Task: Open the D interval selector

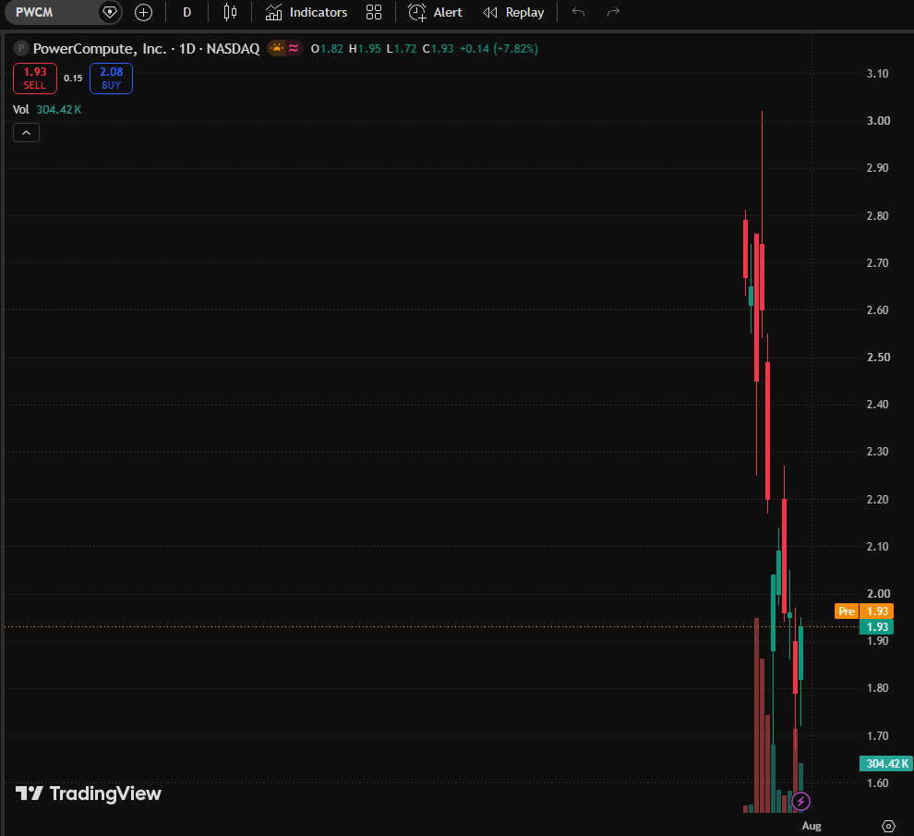Action: pos(187,12)
